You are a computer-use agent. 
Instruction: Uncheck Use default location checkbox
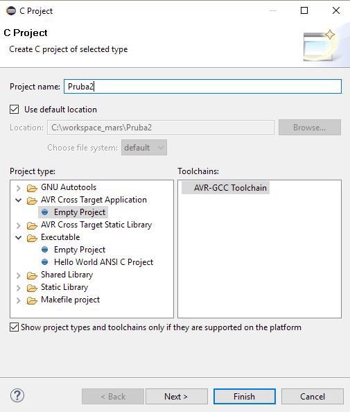click(x=14, y=110)
